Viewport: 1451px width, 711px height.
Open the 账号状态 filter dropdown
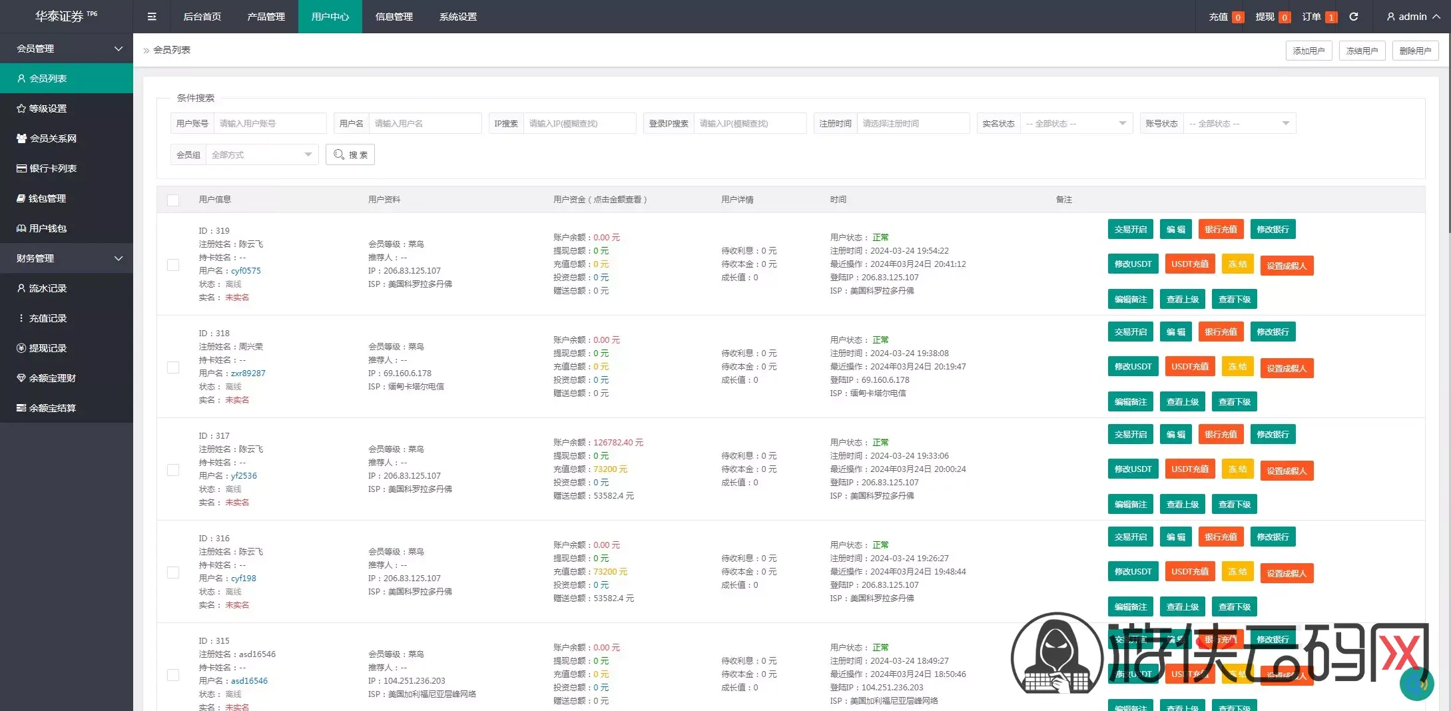tap(1239, 123)
